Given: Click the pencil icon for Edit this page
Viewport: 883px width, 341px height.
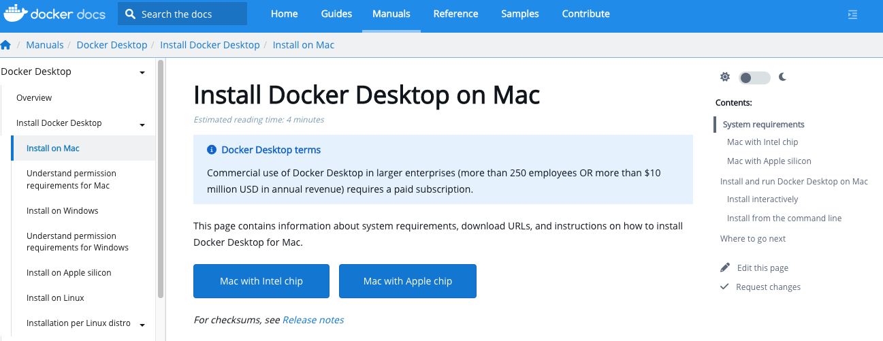Looking at the screenshot, I should coord(725,267).
